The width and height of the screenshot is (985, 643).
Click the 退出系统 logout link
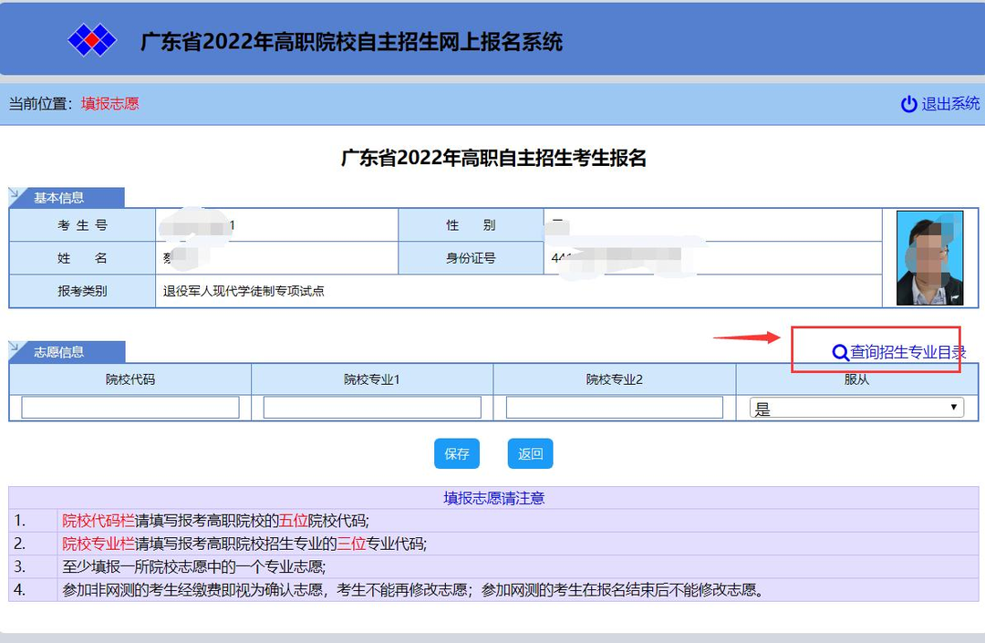coord(950,104)
